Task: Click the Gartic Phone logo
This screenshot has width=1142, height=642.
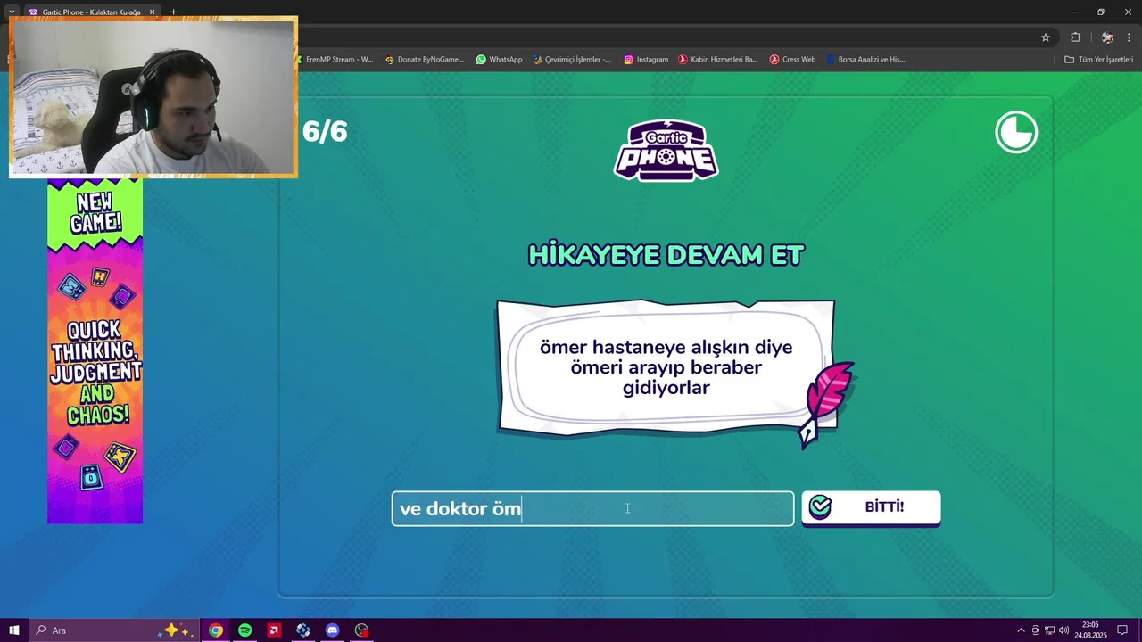Action: pos(666,150)
